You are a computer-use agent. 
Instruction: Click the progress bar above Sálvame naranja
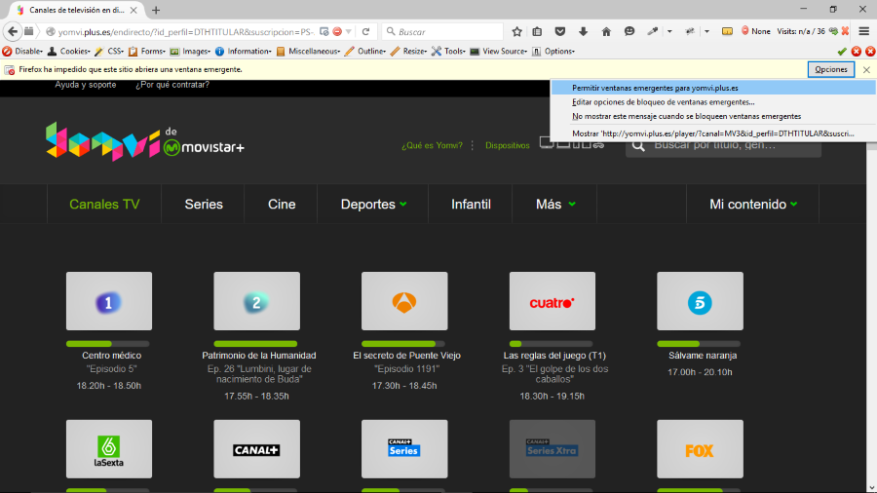tap(699, 344)
